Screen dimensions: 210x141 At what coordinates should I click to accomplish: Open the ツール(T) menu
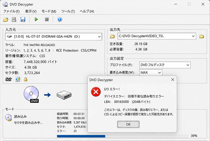coord(68,11)
